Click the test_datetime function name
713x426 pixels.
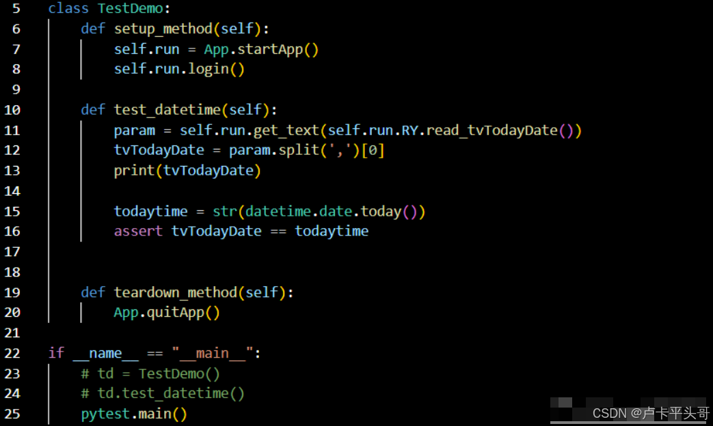[167, 110]
